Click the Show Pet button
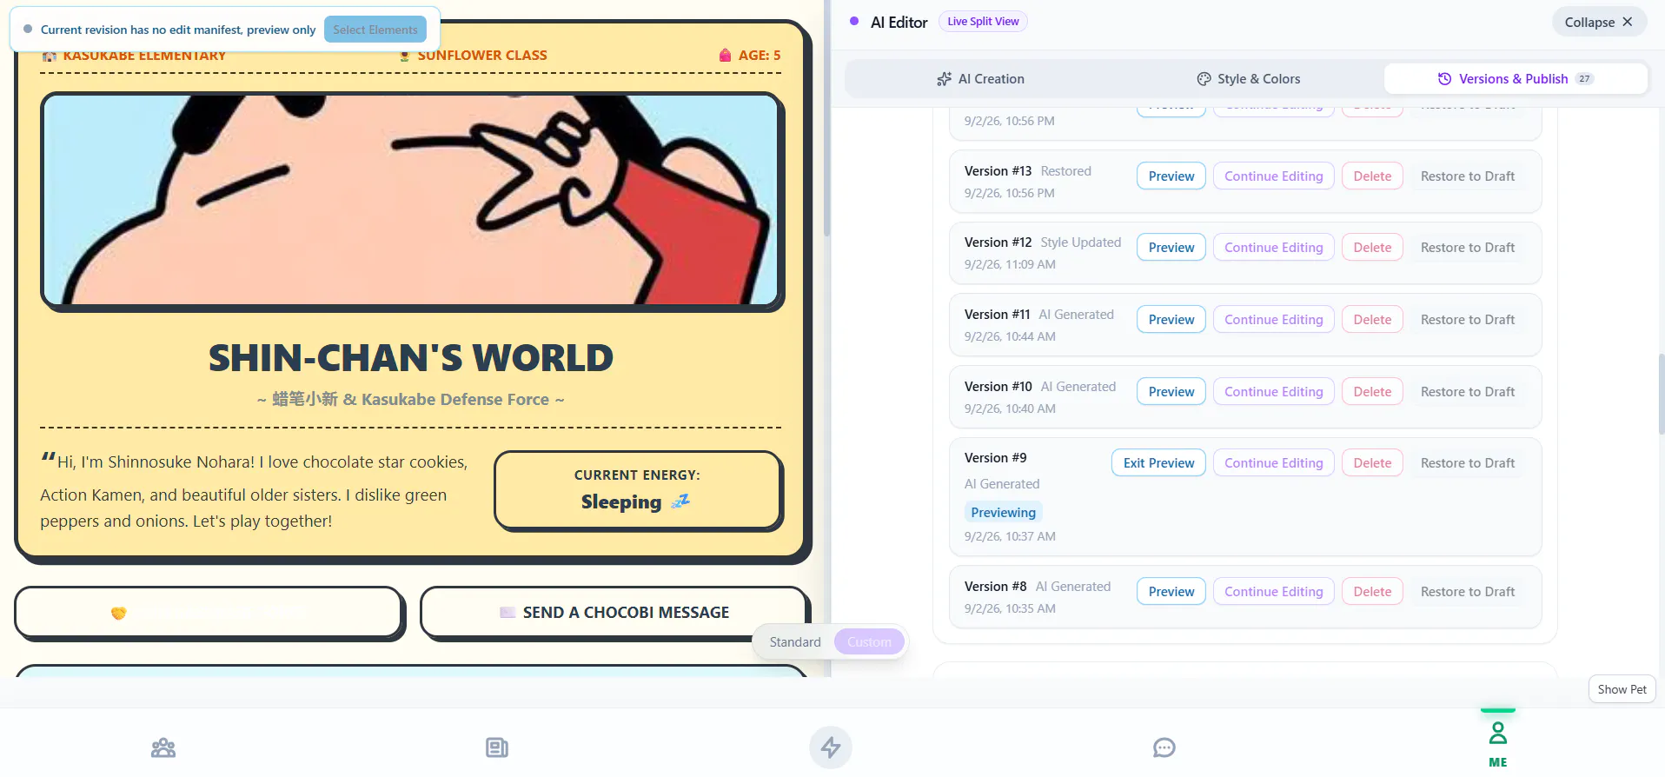This screenshot has width=1665, height=777. (x=1622, y=689)
